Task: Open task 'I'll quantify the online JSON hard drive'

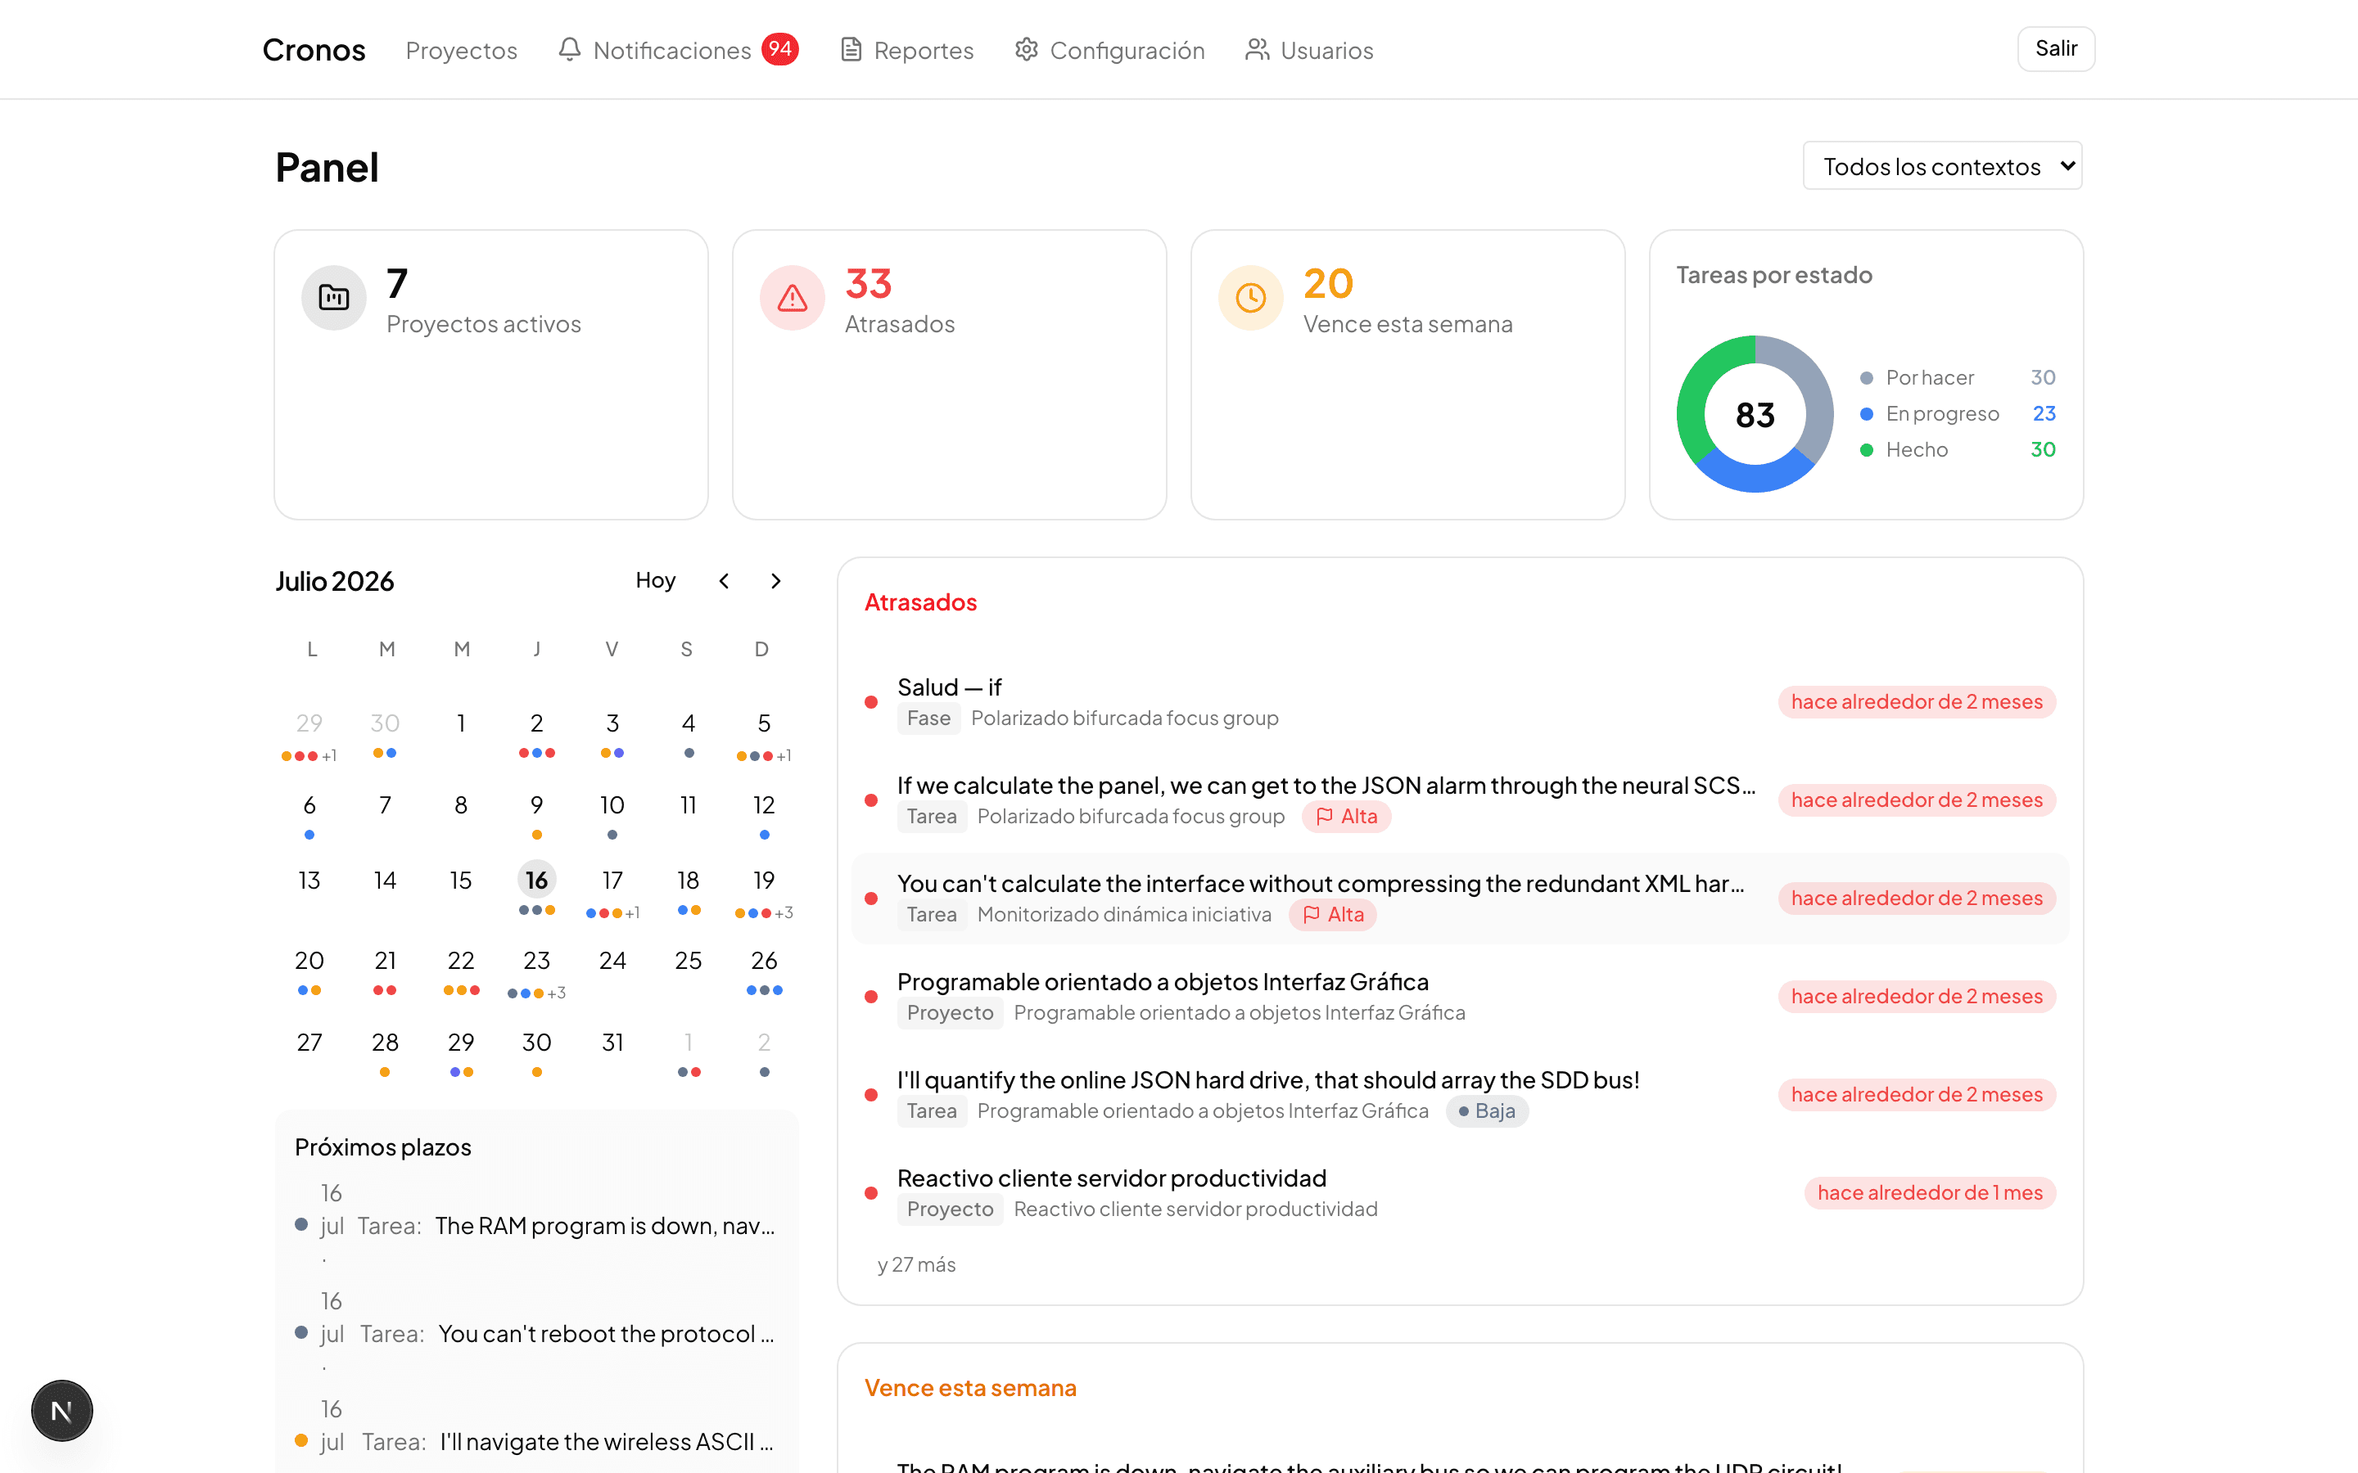Action: click(x=1460, y=1095)
